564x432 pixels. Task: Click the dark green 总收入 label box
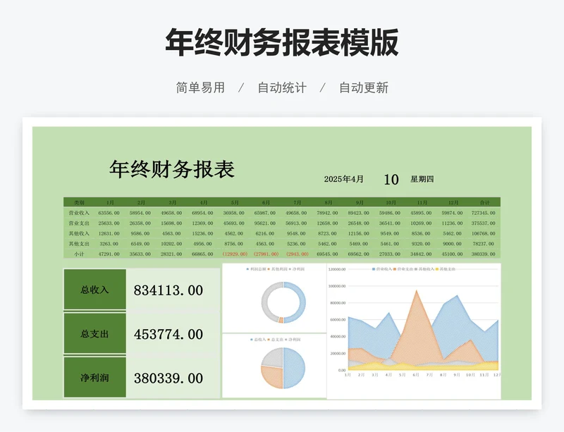click(x=95, y=290)
